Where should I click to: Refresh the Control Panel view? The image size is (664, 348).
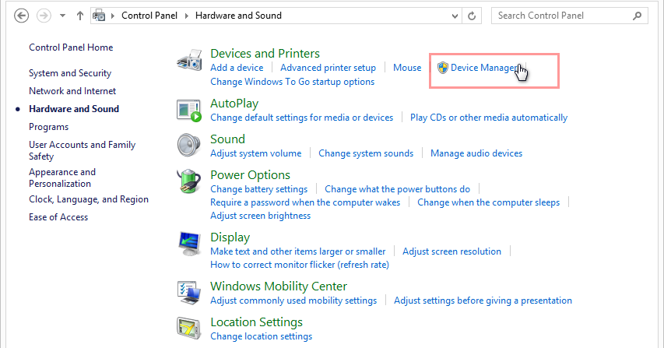[472, 16]
